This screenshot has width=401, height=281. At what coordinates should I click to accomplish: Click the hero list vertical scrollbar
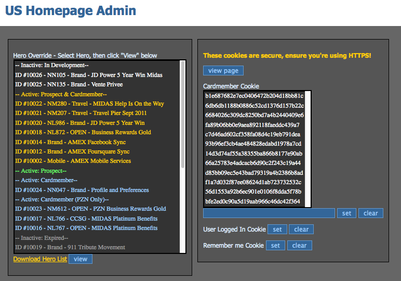(182, 114)
